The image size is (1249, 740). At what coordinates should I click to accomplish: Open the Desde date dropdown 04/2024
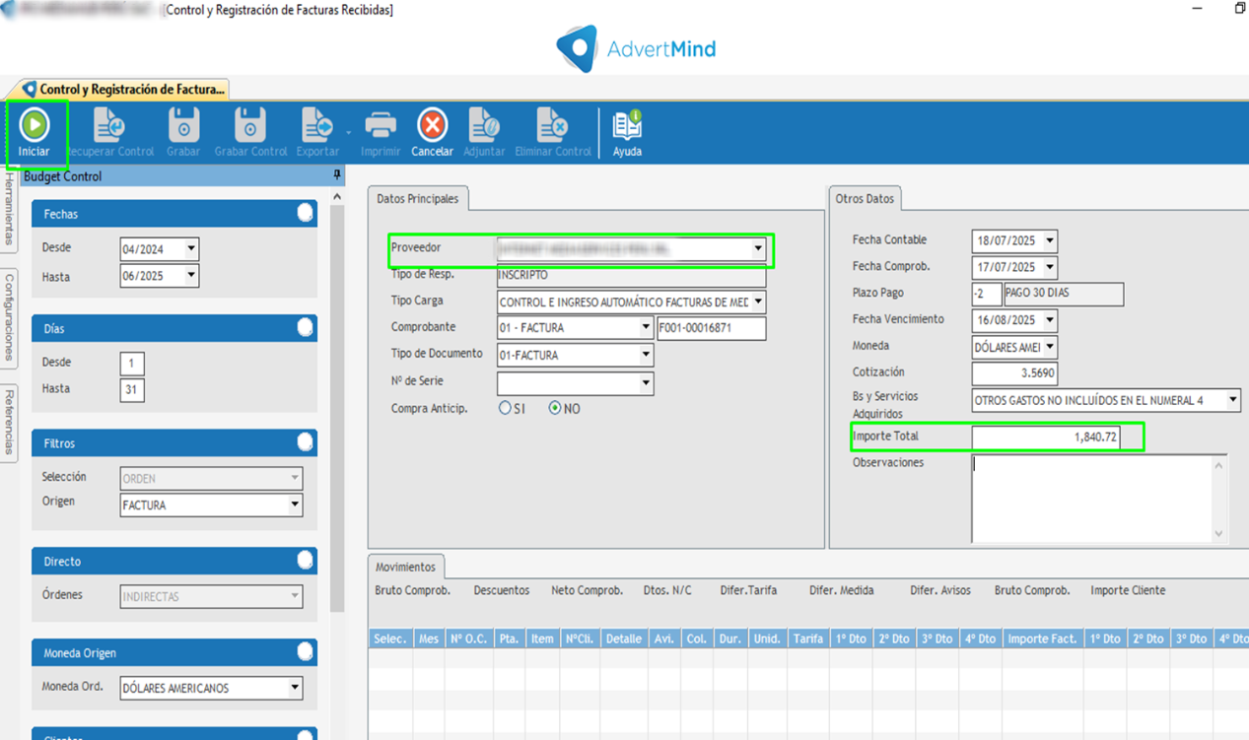pos(191,248)
